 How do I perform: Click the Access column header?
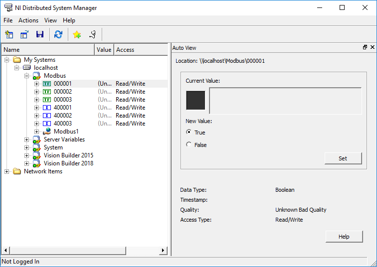141,50
